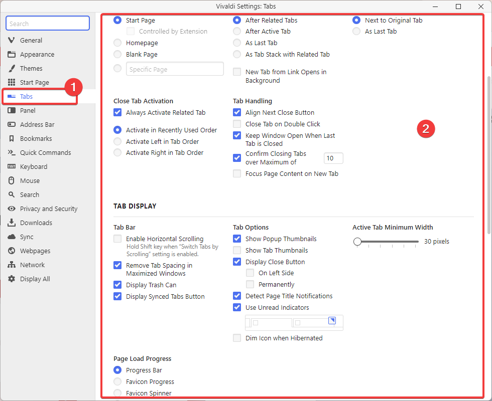Click the Privacy and Security eye icon
The height and width of the screenshot is (401, 492).
(11, 209)
